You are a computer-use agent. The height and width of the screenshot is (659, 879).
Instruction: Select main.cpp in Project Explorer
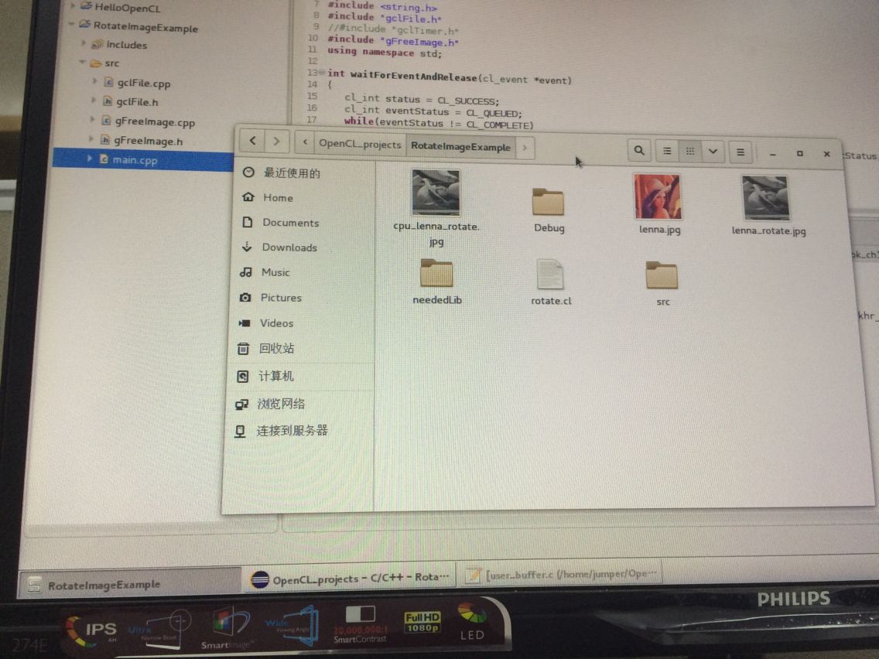click(135, 160)
